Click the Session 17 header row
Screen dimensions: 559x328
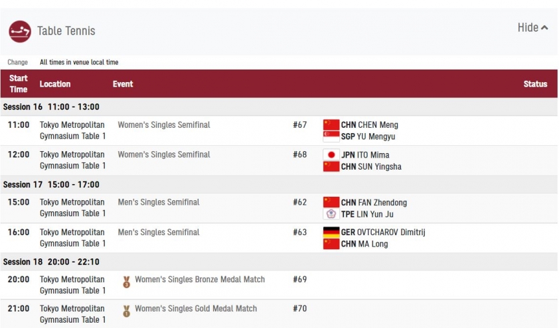click(279, 184)
